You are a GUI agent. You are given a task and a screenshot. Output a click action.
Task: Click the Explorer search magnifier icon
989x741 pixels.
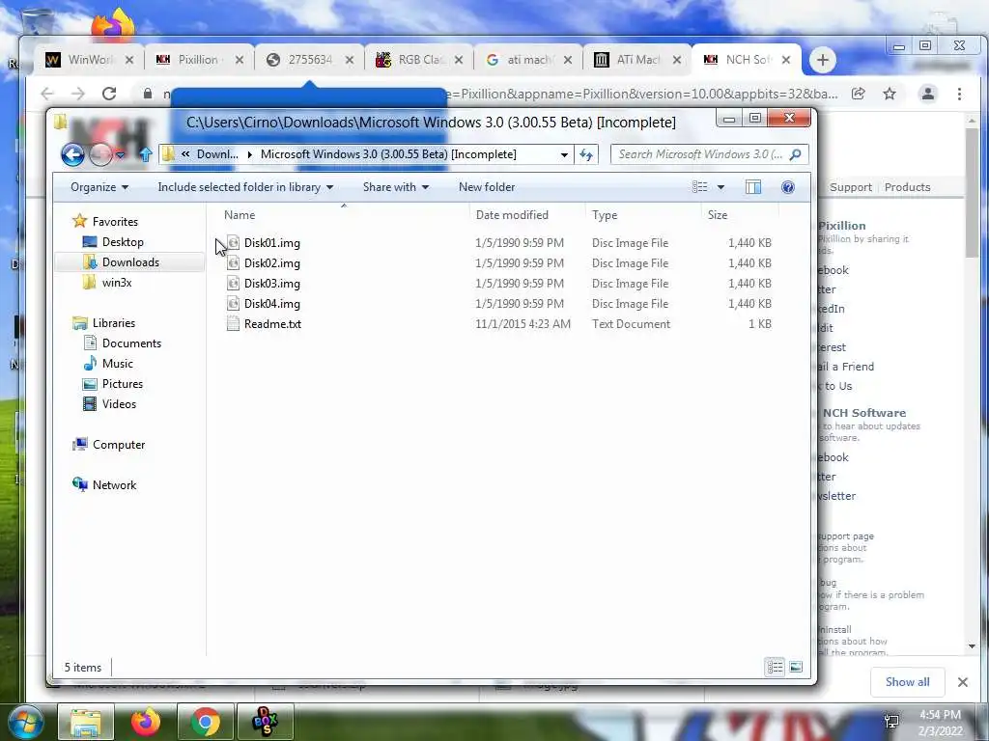click(x=796, y=154)
